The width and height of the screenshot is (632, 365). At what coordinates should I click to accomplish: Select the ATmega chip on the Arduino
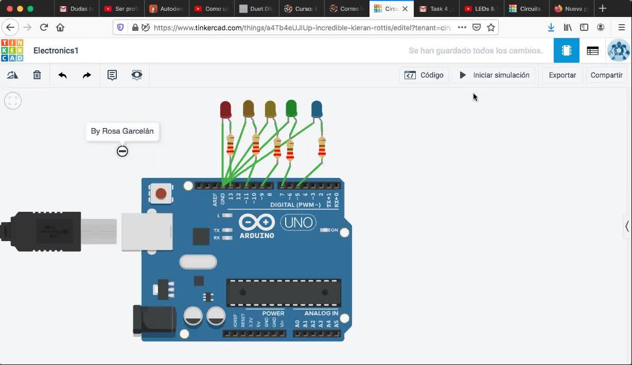pos(284,293)
